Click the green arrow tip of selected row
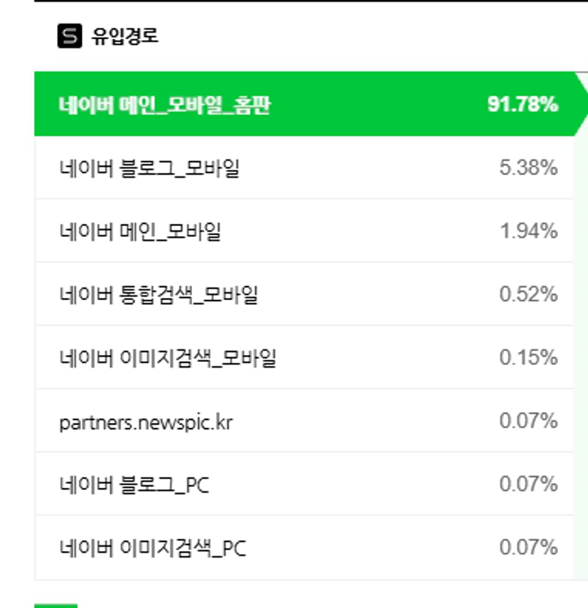588x608 pixels. pyautogui.click(x=581, y=105)
